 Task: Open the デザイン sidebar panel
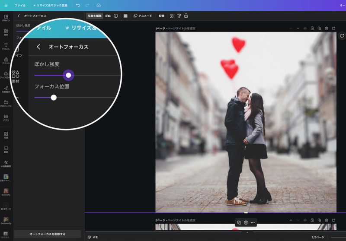click(x=6, y=18)
